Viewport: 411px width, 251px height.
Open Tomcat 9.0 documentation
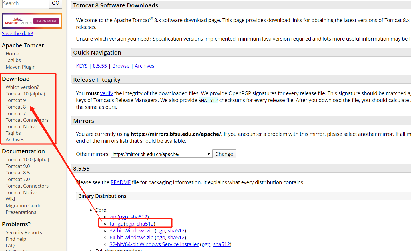[18, 166]
